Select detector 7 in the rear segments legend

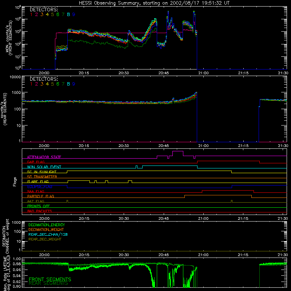[63, 84]
